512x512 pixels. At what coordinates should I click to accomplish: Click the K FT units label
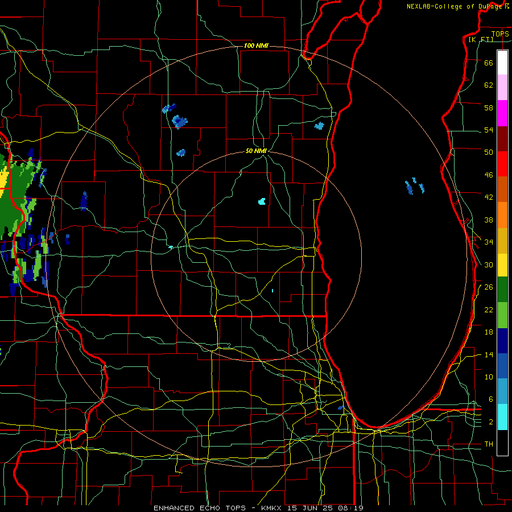[481, 40]
